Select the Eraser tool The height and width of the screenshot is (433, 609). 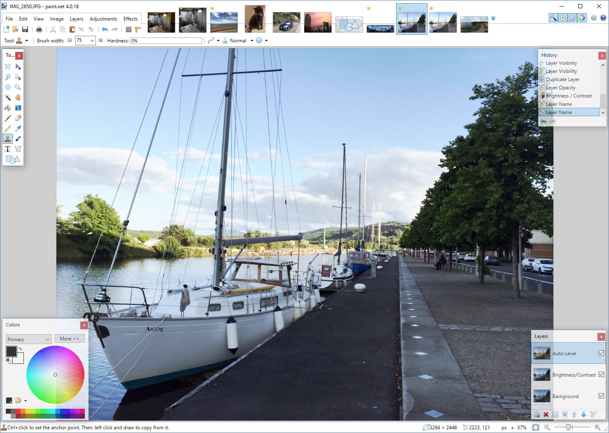point(18,118)
